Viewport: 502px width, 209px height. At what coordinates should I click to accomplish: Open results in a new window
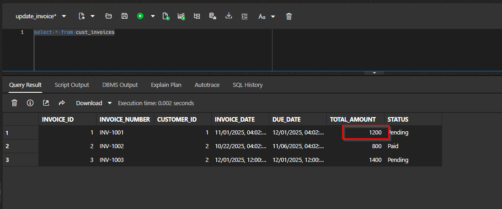coord(46,103)
